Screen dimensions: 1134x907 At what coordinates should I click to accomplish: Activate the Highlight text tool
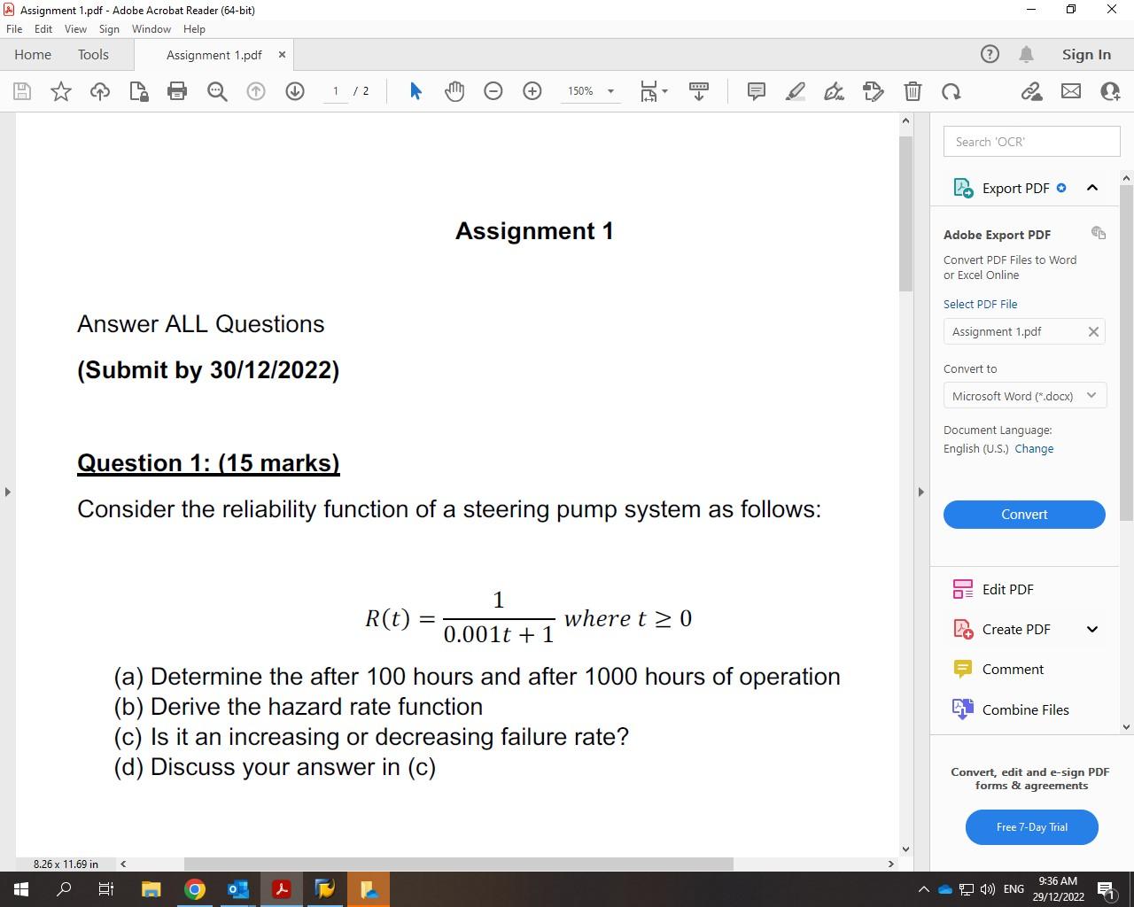pyautogui.click(x=795, y=91)
